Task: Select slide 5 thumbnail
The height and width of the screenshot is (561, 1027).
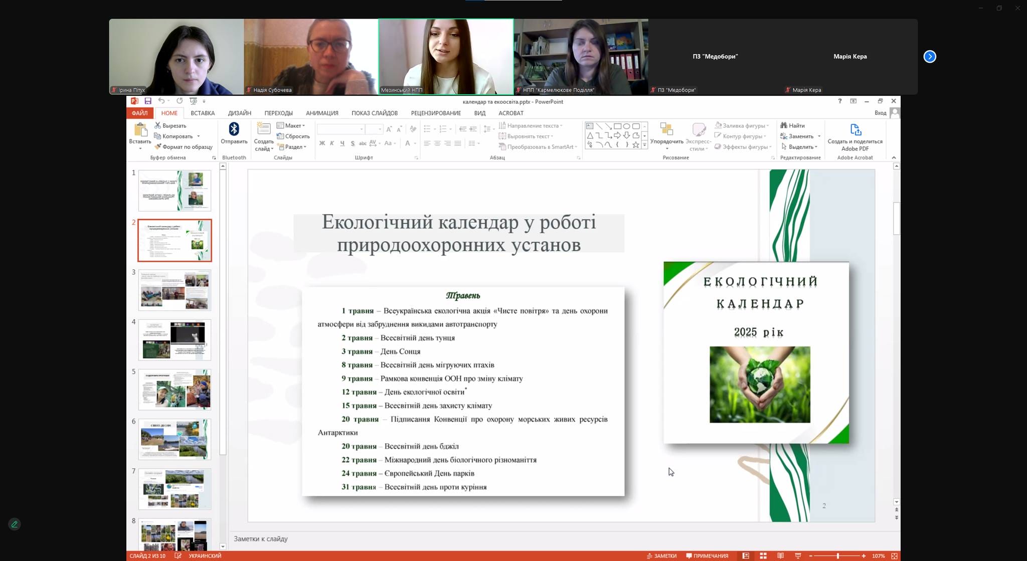Action: coord(175,390)
